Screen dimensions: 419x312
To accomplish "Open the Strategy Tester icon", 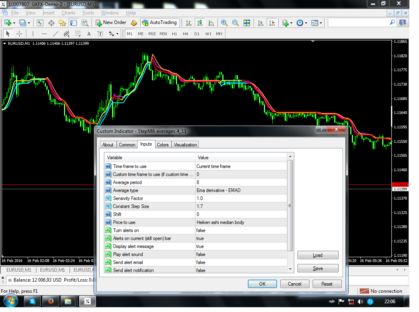I will (85, 23).
